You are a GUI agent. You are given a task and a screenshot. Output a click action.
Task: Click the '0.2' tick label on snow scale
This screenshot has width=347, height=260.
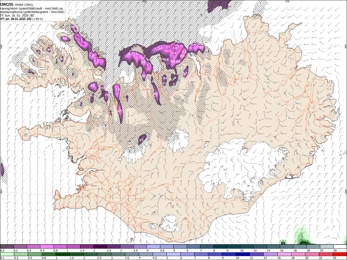[x=3, y=251]
